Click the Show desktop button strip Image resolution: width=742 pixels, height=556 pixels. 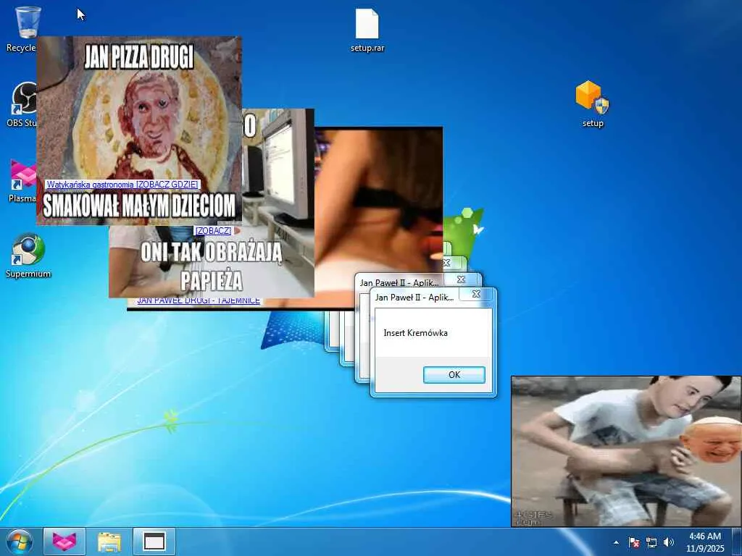click(737, 542)
